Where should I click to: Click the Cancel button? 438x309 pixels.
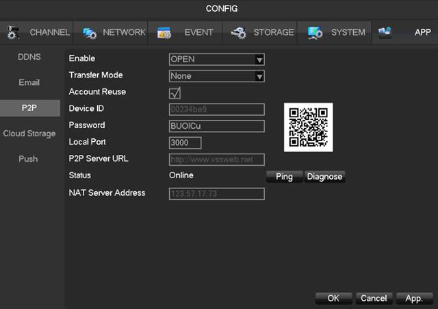tap(374, 298)
